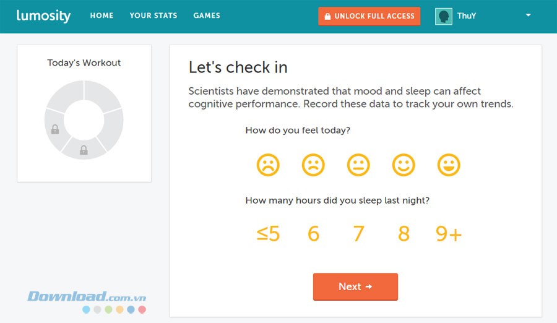Open the ThuY username menu
This screenshot has height=323, width=557.
pos(467,16)
